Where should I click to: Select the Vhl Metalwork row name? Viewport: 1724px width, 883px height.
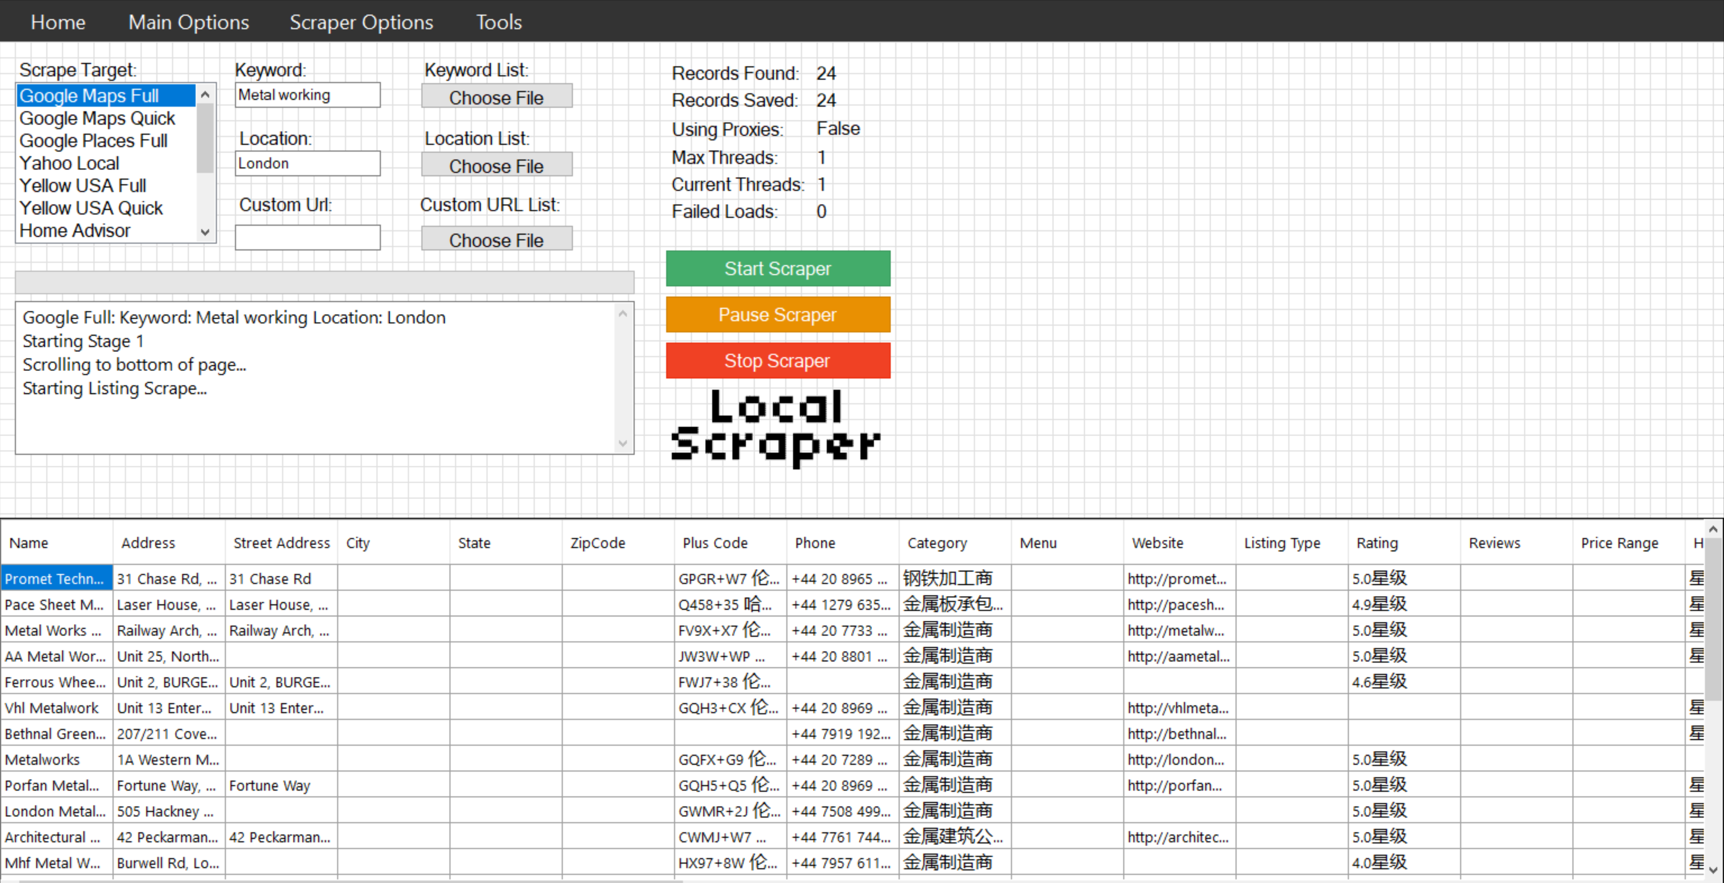tap(57, 707)
